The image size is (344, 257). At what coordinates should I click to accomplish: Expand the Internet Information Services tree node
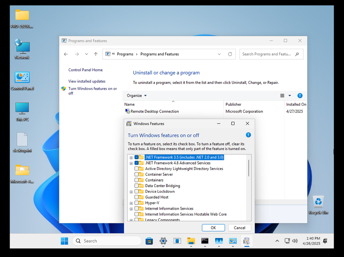[131, 209]
